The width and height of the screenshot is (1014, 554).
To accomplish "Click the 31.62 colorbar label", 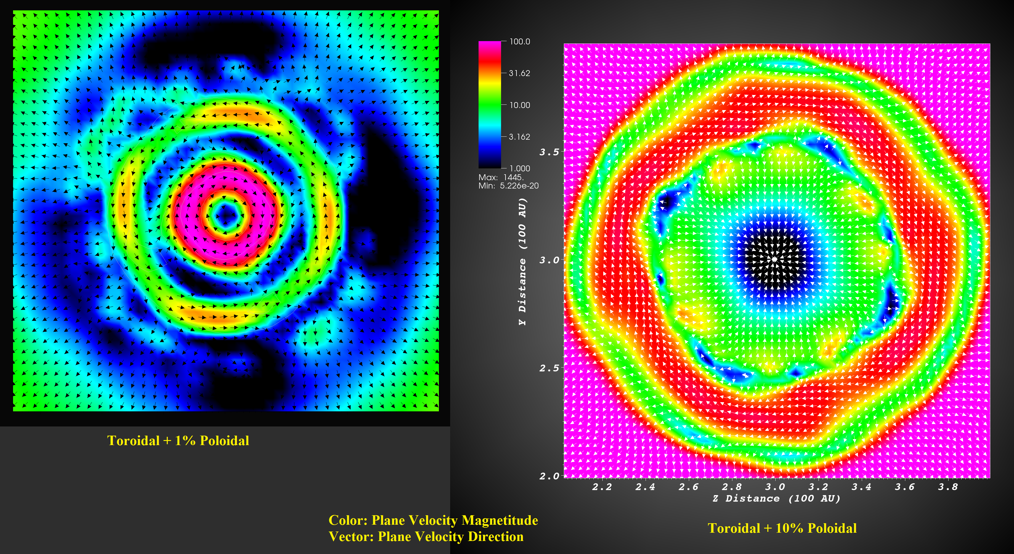I will point(520,73).
